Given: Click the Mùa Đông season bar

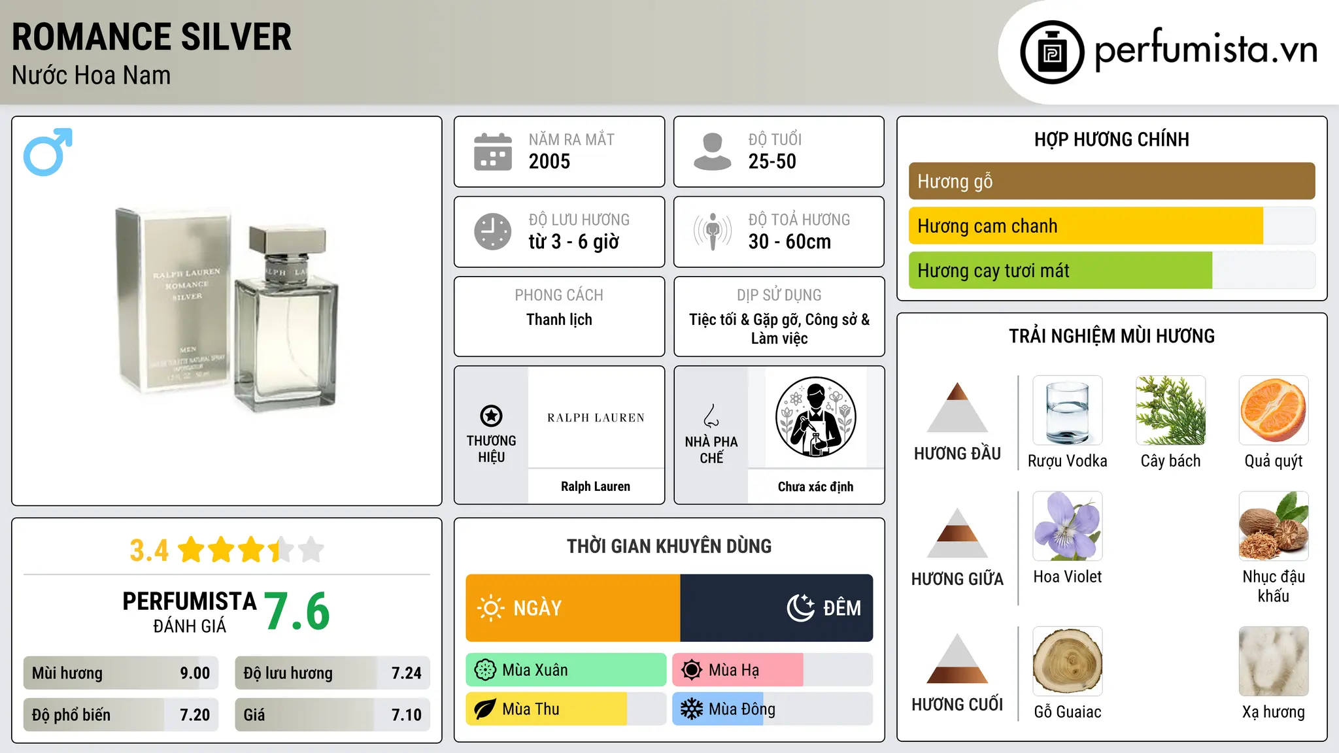Looking at the screenshot, I should click(772, 709).
